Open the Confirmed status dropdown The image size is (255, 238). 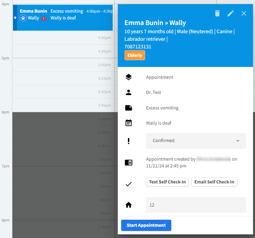(196, 141)
